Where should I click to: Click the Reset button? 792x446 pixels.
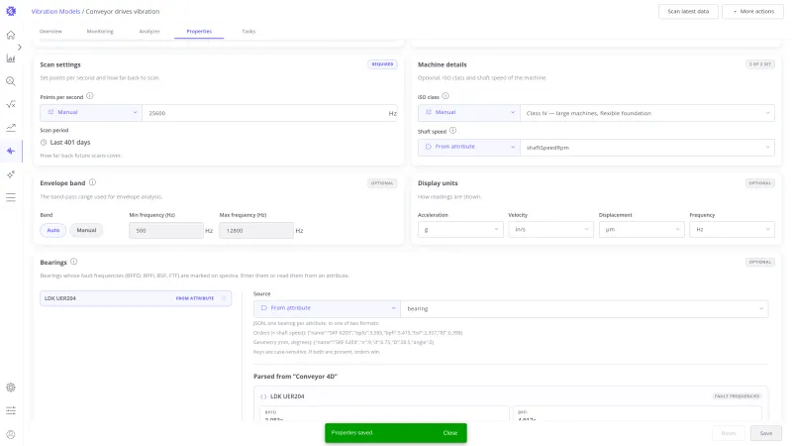729,433
